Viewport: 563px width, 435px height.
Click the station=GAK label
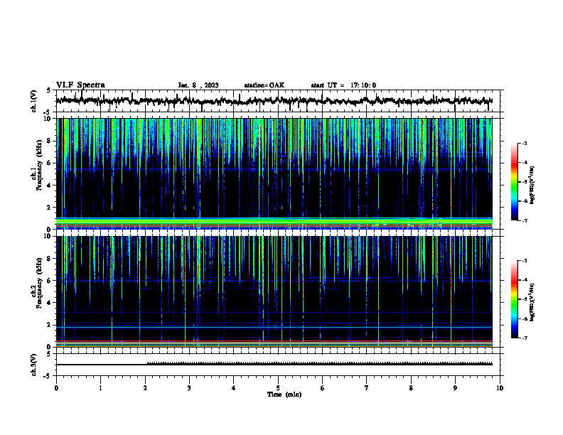(264, 85)
